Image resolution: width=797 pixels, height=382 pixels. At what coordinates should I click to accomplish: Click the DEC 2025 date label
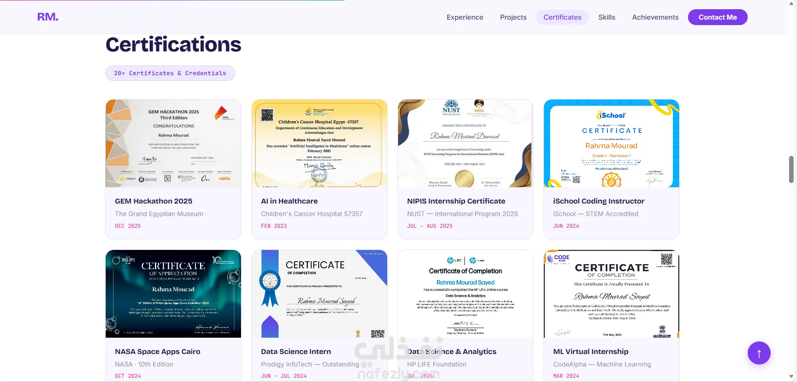pos(128,226)
